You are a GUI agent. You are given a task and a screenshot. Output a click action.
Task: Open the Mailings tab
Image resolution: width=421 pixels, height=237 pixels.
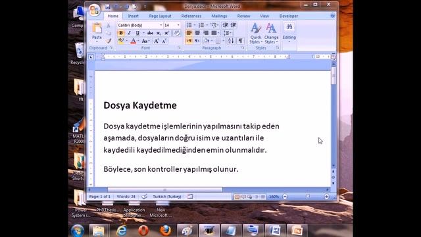click(219, 16)
